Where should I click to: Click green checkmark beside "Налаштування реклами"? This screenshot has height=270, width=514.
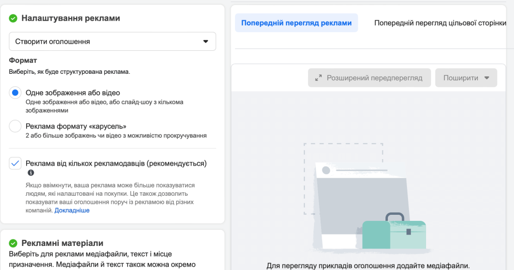13,19
